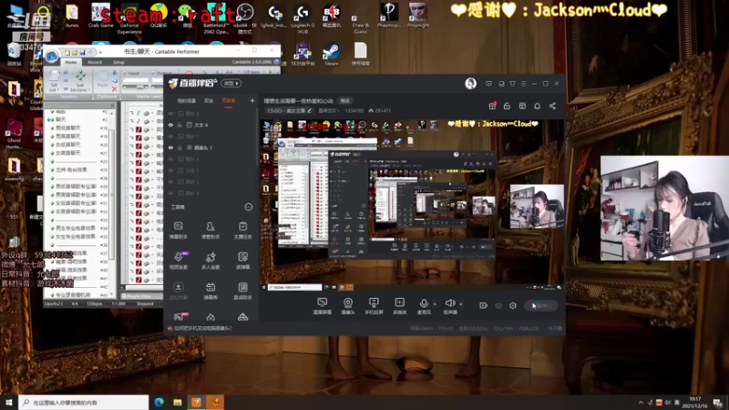Click the Windows taskbar search box
Screen dimensions: 729x410
click(84, 402)
